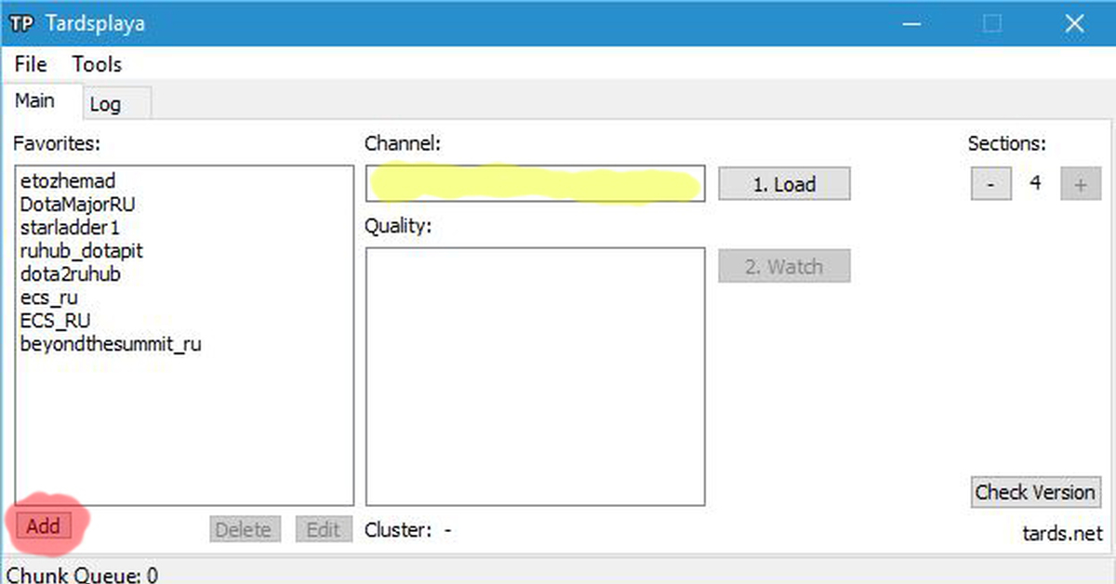Image resolution: width=1116 pixels, height=584 pixels.
Task: Click the Tardsplaya TP title bar icon
Action: [x=20, y=23]
